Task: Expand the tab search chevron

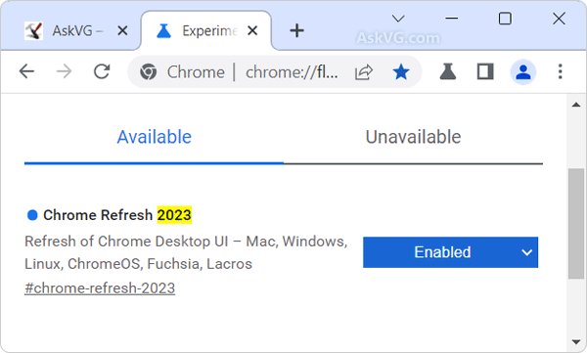Action: [x=398, y=18]
